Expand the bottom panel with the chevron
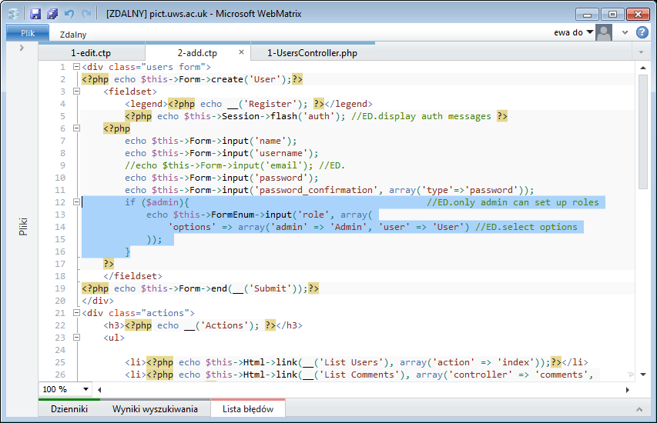Screen dimensions: 657x423 click(x=639, y=409)
